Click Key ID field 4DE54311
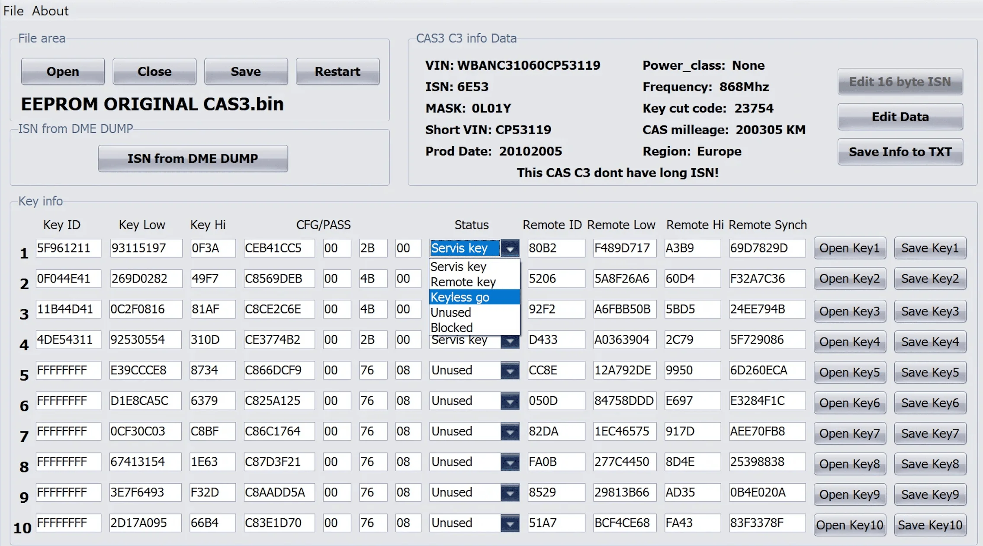 click(68, 340)
